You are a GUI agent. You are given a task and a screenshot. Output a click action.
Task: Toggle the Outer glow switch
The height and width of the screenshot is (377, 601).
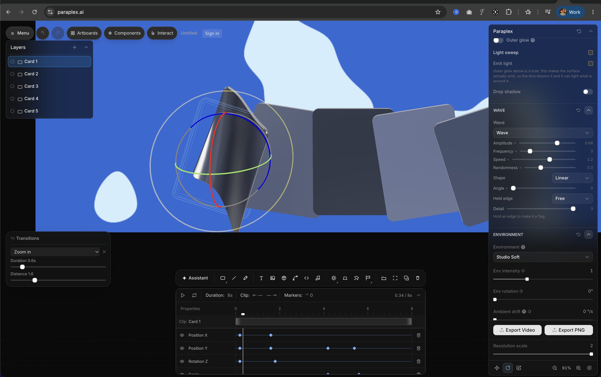click(498, 40)
